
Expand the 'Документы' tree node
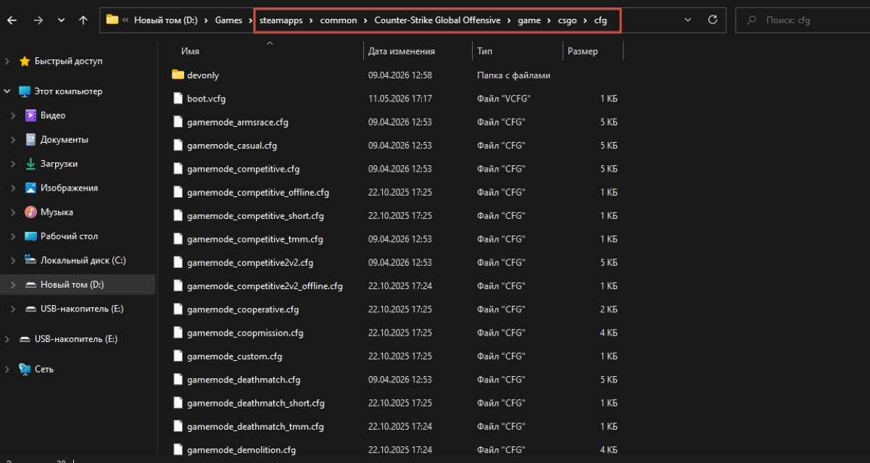[14, 140]
